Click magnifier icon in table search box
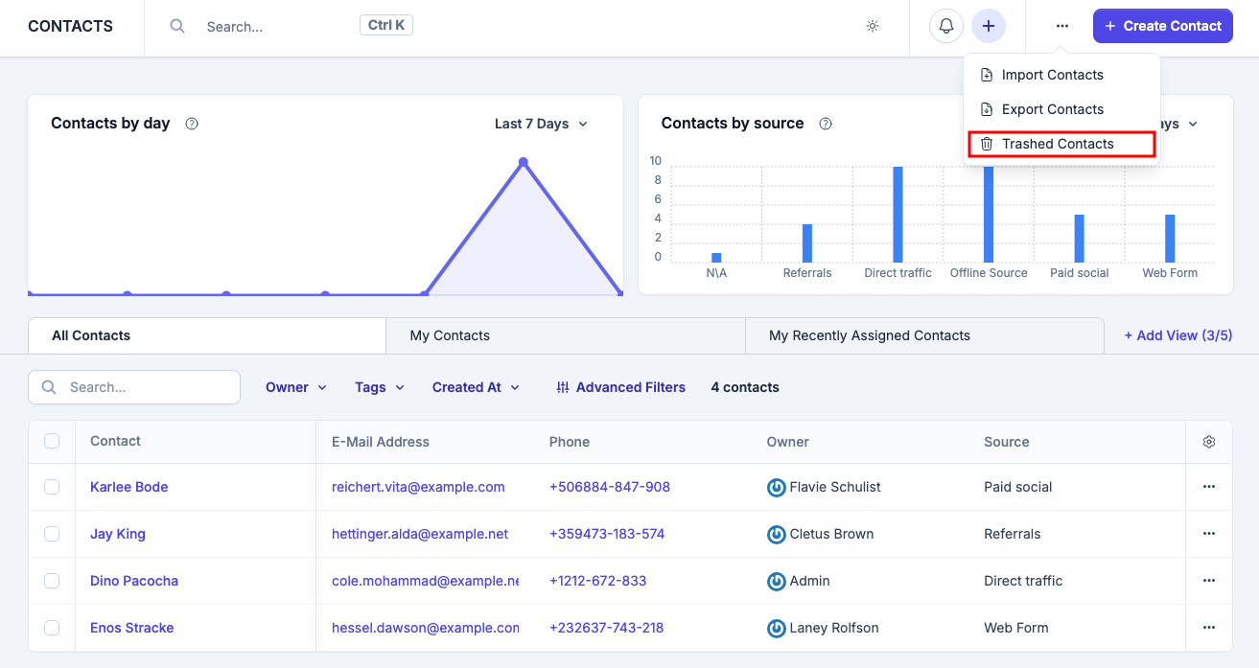This screenshot has height=668, width=1259. tap(49, 387)
